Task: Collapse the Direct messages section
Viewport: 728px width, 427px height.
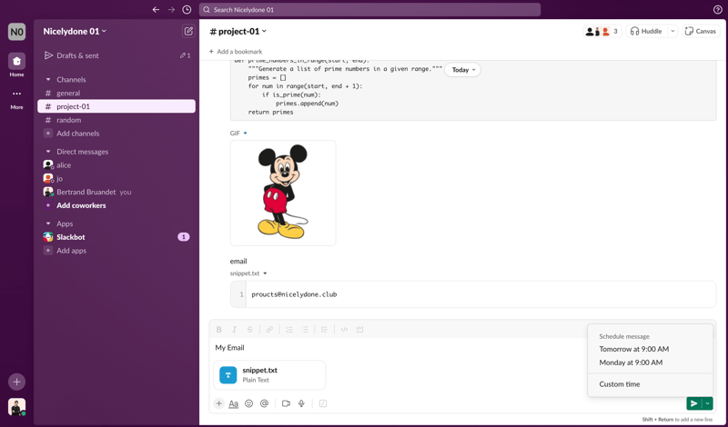Action: pyautogui.click(x=48, y=152)
